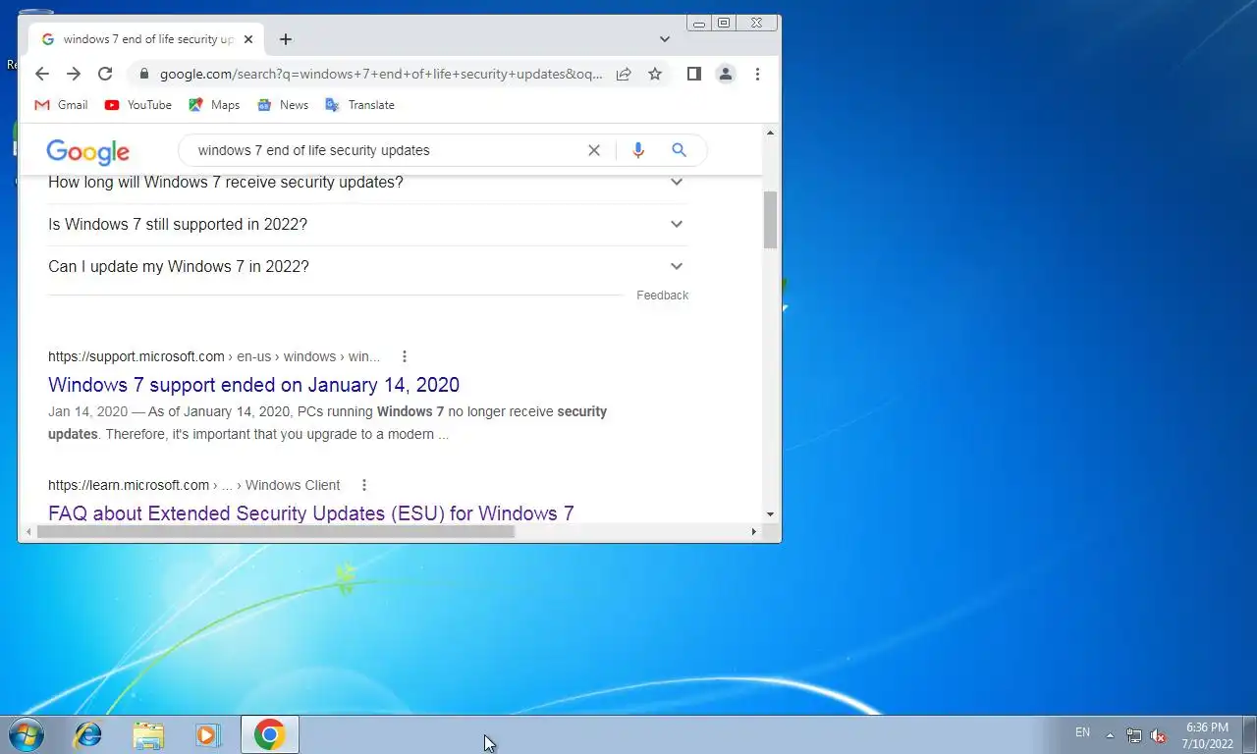The height and width of the screenshot is (754, 1257).
Task: Open the tab search dropdown arrow
Action: (x=665, y=39)
